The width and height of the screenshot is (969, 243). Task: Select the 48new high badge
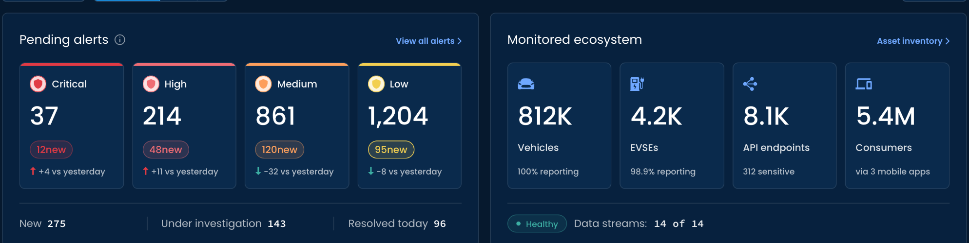pyautogui.click(x=166, y=150)
